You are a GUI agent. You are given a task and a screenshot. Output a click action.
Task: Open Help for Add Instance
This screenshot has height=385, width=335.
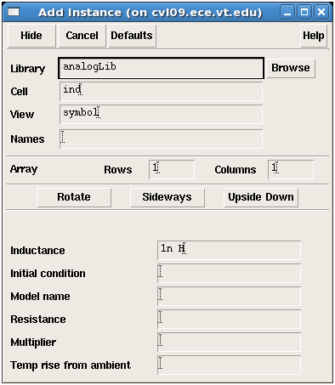coord(314,36)
